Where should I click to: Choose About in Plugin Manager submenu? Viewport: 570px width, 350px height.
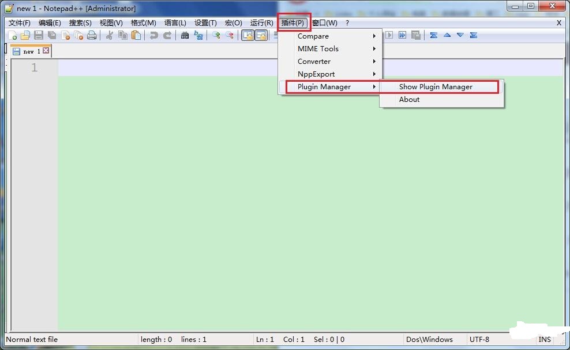pyautogui.click(x=442, y=100)
